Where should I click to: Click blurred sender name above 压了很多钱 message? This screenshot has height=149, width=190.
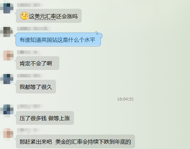[x=30, y=106]
